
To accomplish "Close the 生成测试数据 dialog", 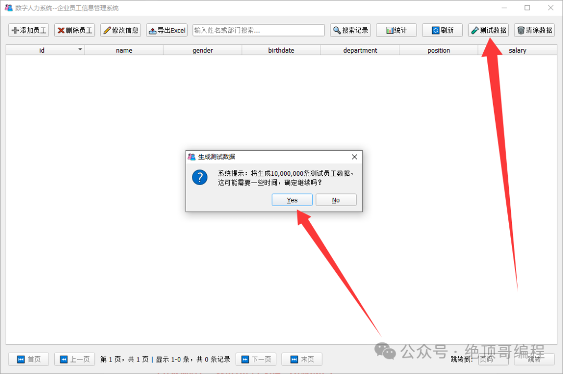I will pos(354,157).
